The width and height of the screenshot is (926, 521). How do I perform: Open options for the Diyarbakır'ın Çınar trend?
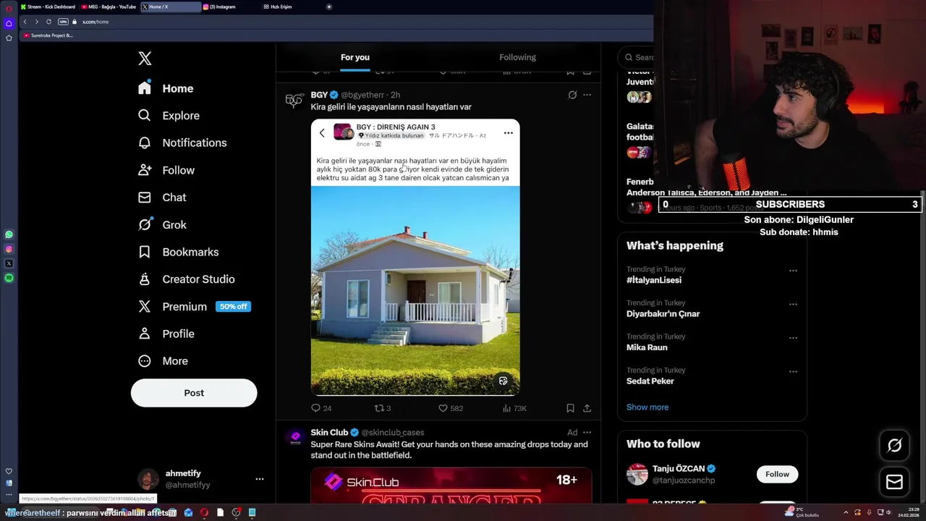coord(793,305)
